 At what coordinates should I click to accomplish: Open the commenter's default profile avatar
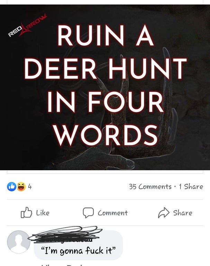(19, 242)
